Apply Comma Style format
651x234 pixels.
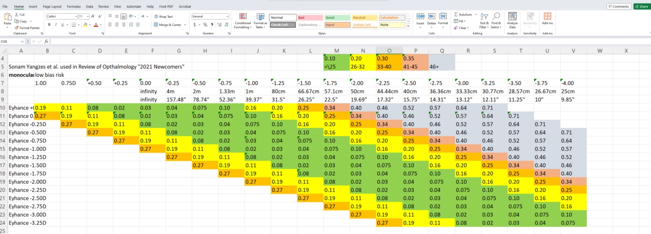click(211, 24)
